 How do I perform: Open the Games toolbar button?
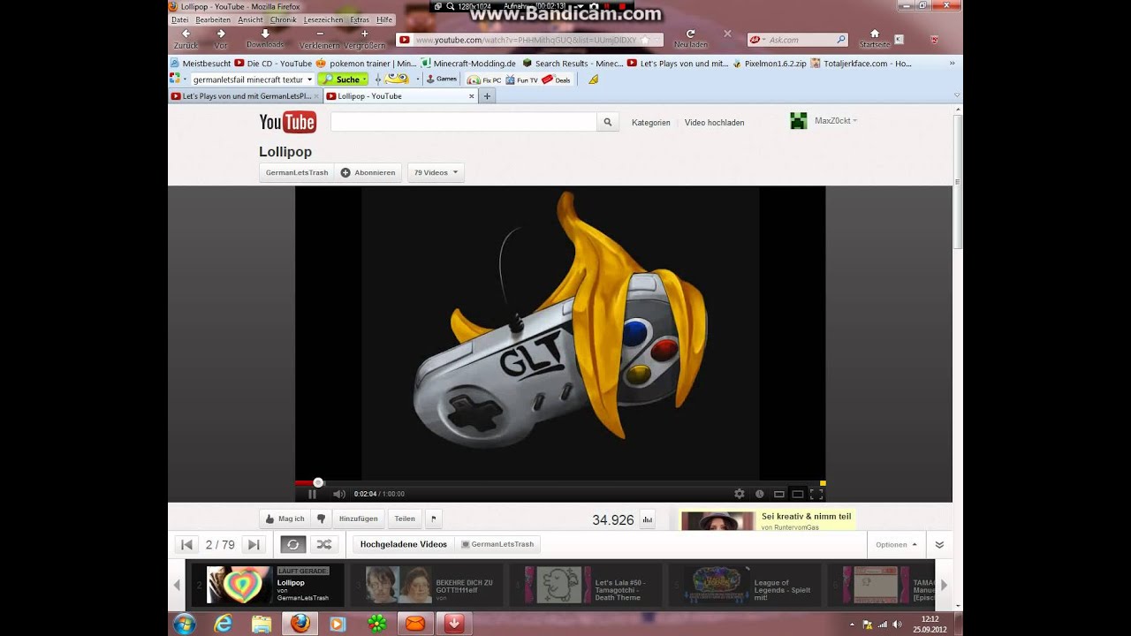[x=441, y=79]
